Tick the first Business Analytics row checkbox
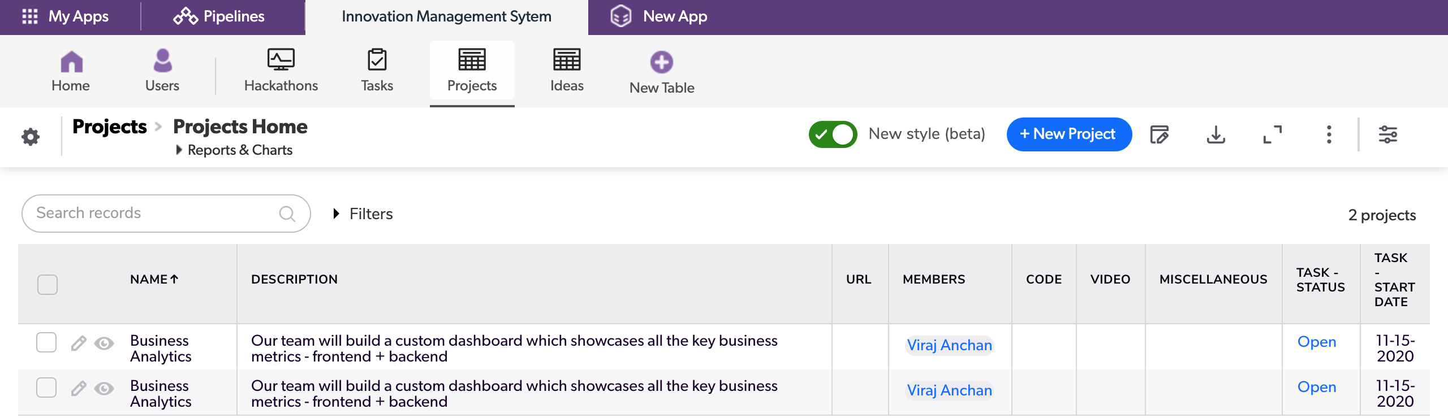The image size is (1448, 418). pyautogui.click(x=46, y=342)
